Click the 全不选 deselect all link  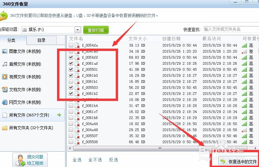95,160
